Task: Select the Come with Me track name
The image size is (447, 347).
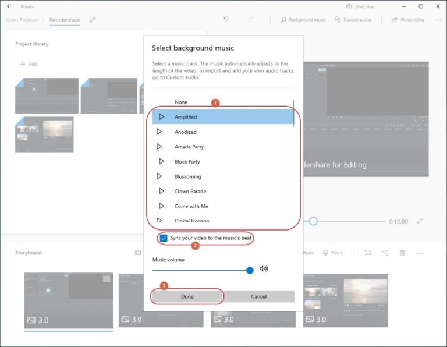Action: coord(191,206)
